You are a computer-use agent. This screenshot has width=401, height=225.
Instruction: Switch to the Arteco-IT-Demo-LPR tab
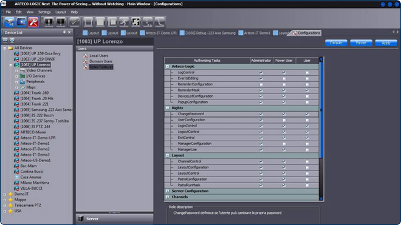(159, 33)
